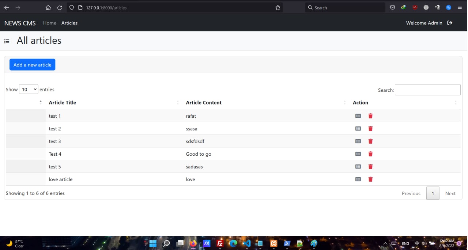The width and height of the screenshot is (468, 250).
Task: Click the 'rafat' content cell
Action: tap(267, 116)
